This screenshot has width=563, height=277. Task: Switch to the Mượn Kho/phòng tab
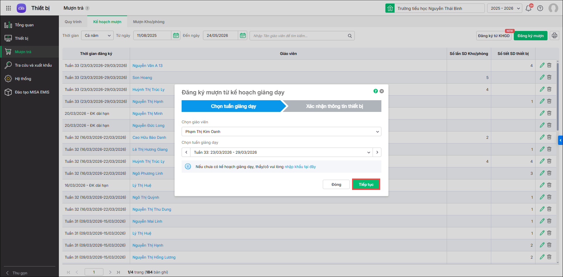(x=149, y=22)
